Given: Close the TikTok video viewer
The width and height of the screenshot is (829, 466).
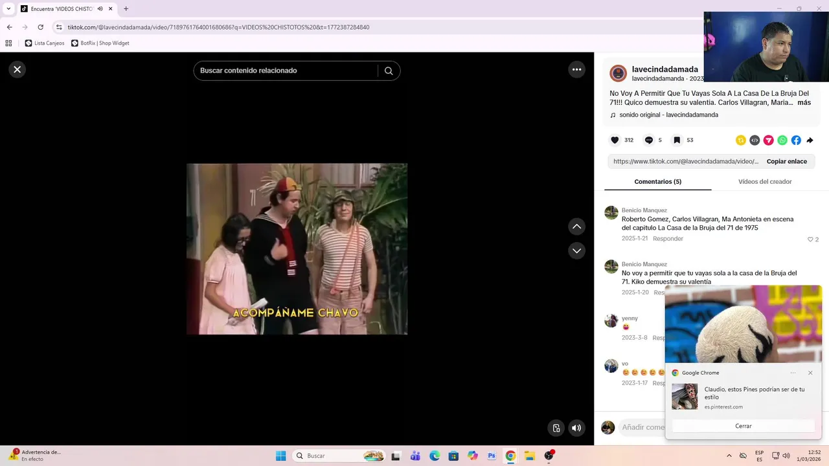Looking at the screenshot, I should 17,69.
